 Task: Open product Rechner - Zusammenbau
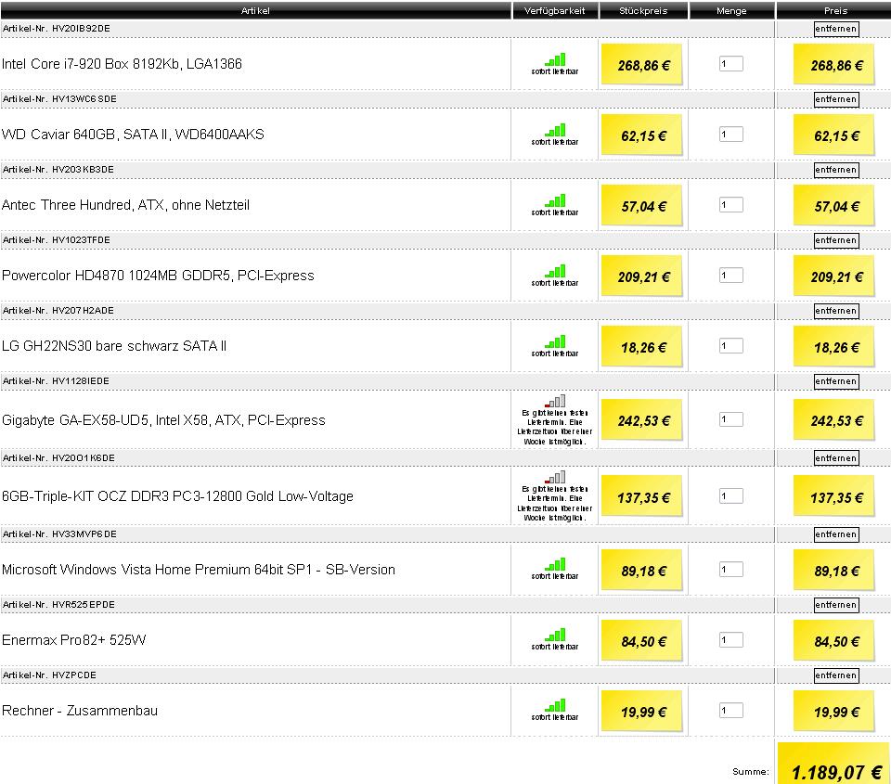pos(80,710)
